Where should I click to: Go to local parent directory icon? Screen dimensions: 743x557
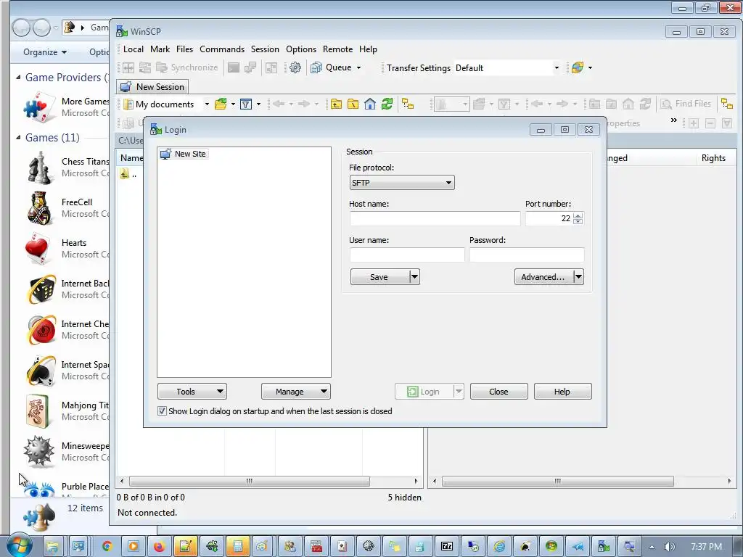coord(336,104)
